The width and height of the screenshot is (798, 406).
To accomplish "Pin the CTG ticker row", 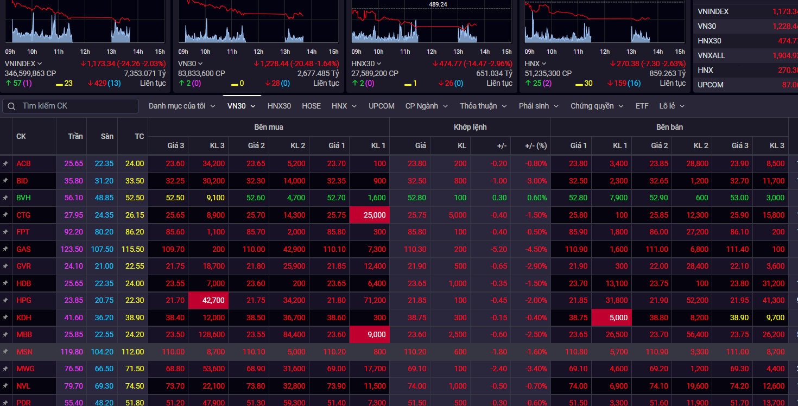I will tap(5, 215).
